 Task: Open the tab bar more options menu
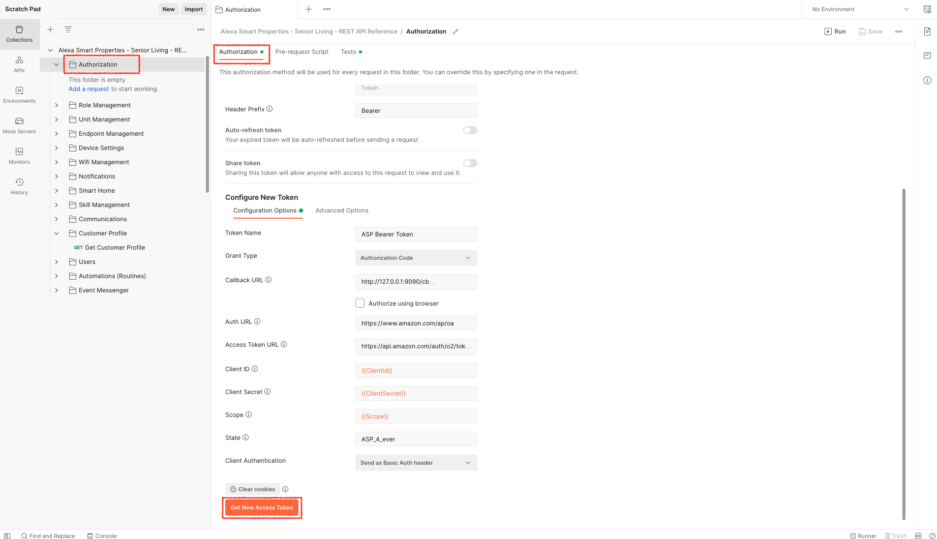[x=327, y=9]
